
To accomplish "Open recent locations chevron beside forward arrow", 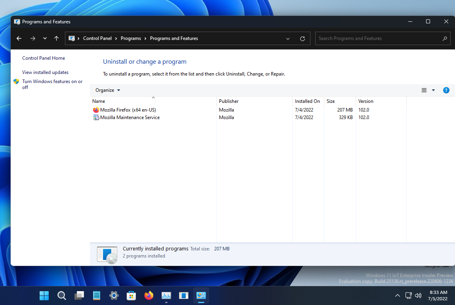I will click(x=45, y=38).
